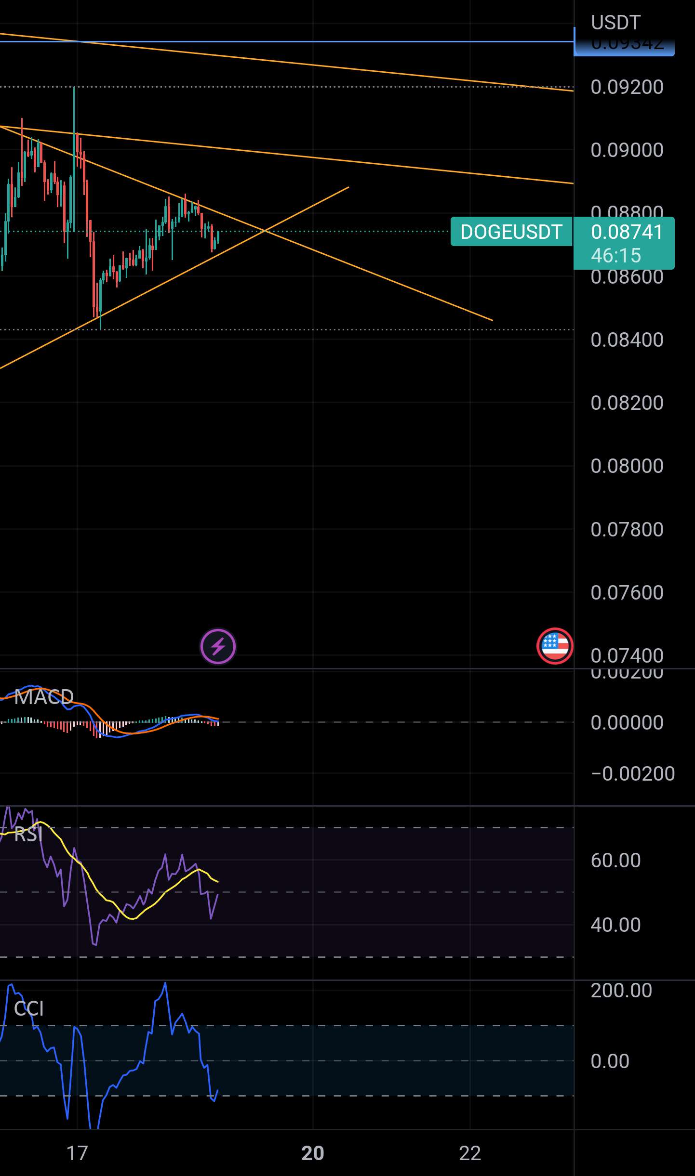Click the MACD 0.00000 axis value
The image size is (695, 1176).
[x=627, y=723]
